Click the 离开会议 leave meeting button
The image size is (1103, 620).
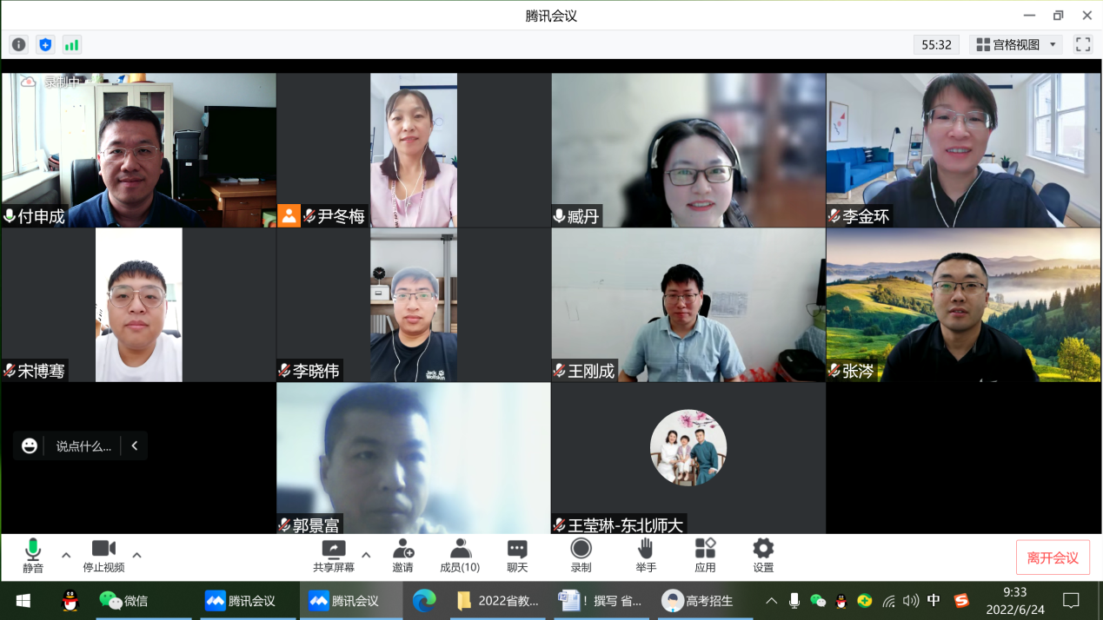tap(1053, 557)
